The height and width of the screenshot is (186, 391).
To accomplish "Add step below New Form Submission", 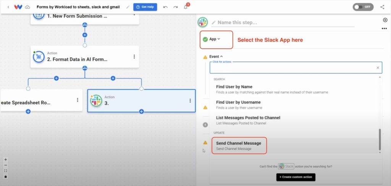I will tap(85, 35).
